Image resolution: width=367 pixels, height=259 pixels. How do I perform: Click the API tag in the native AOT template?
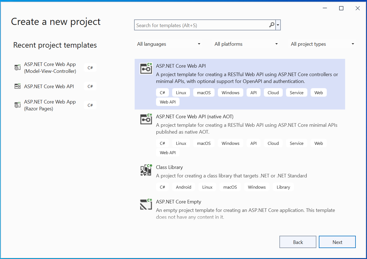[x=253, y=143]
